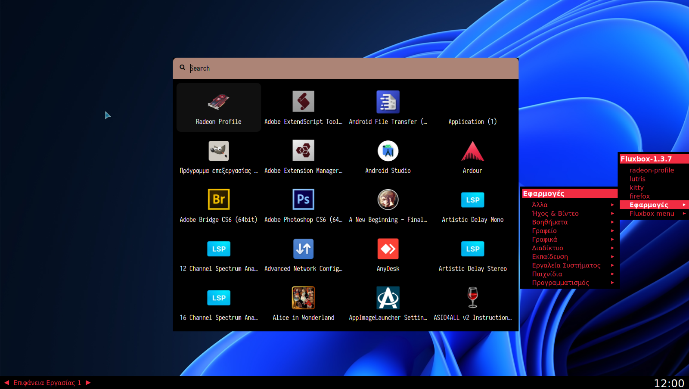Viewport: 689px width, 389px height.
Task: Open A New Beginning game icon
Action: pyautogui.click(x=388, y=199)
